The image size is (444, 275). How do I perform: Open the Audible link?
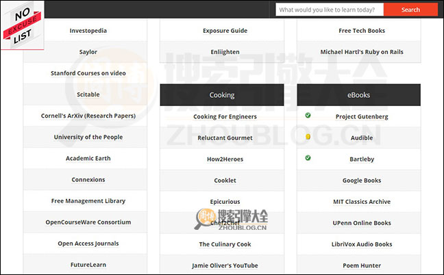362,138
